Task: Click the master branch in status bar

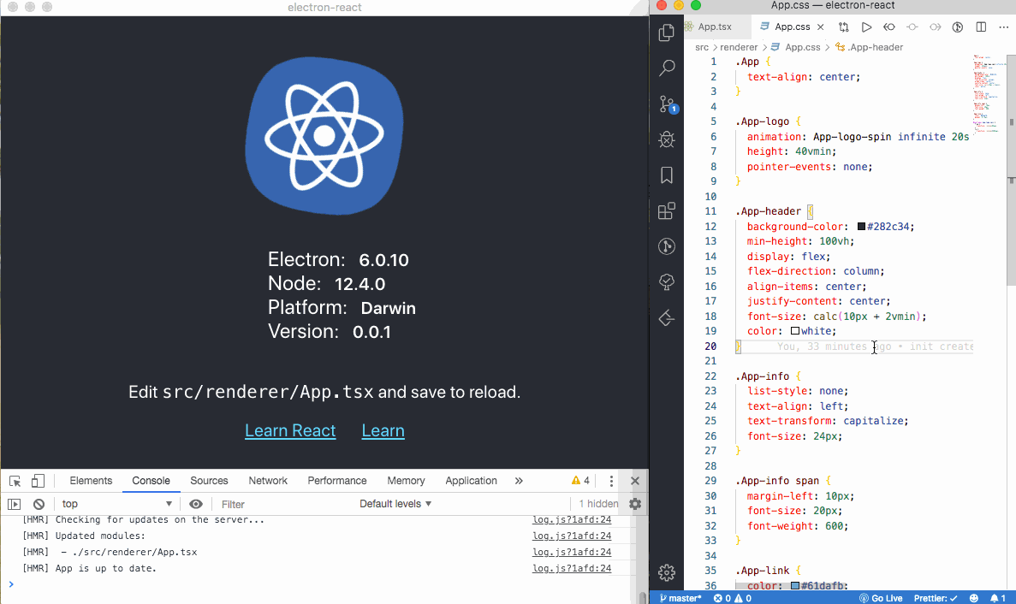Action: [680, 598]
